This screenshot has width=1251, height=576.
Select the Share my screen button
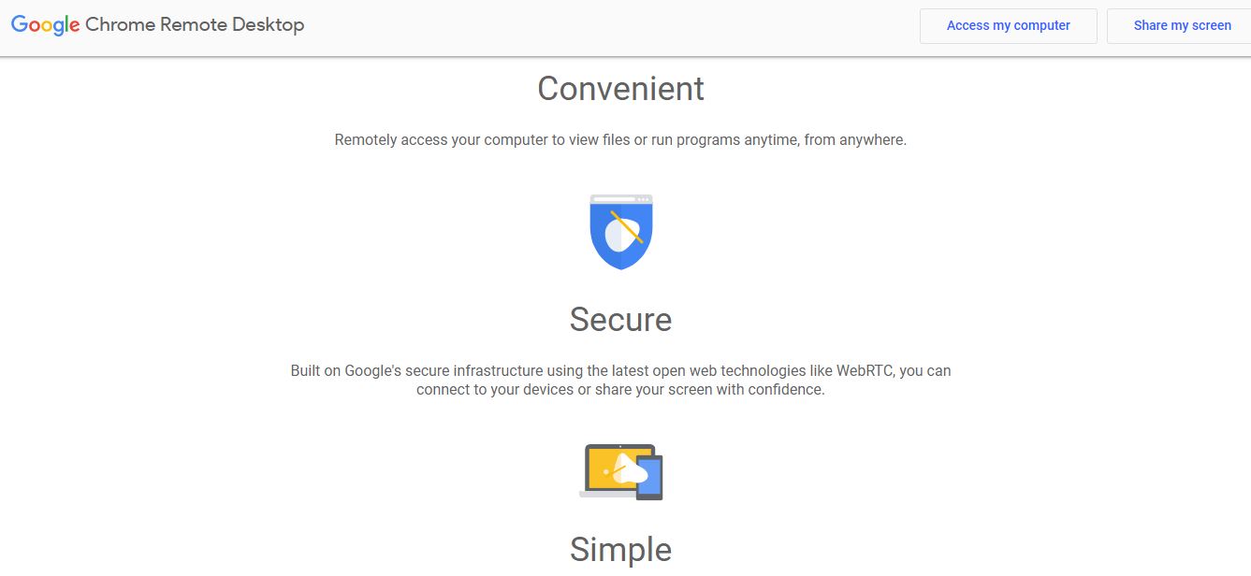pos(1182,26)
